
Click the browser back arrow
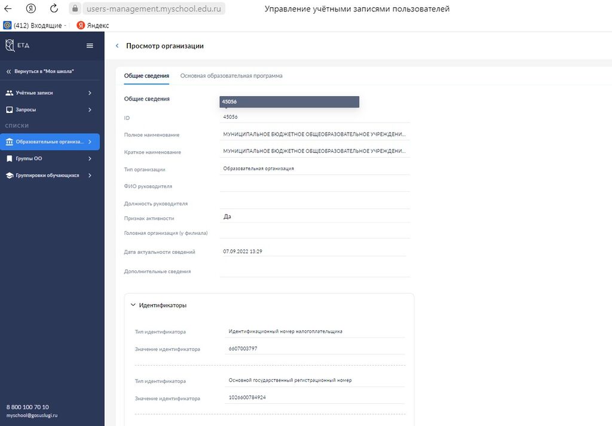(8, 9)
